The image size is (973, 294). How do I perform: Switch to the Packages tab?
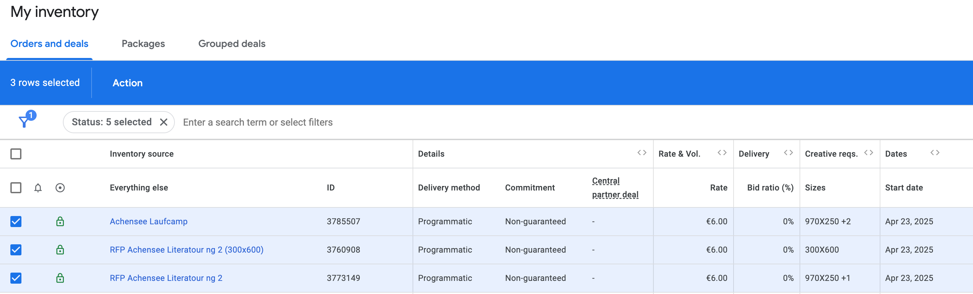pyautogui.click(x=143, y=44)
